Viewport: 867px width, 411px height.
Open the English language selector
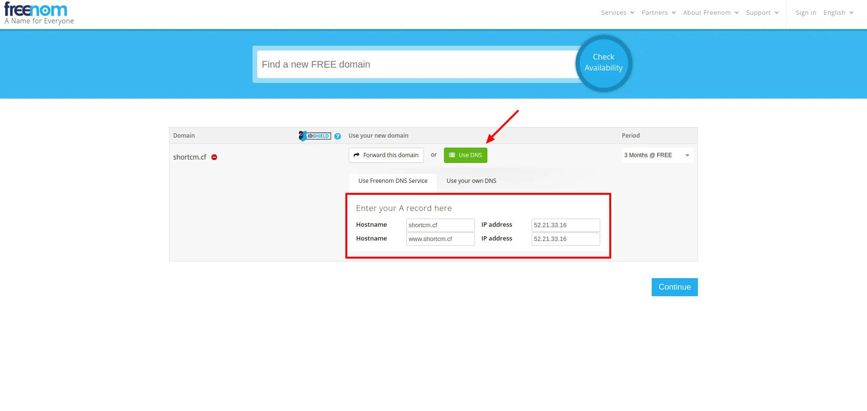(x=838, y=13)
